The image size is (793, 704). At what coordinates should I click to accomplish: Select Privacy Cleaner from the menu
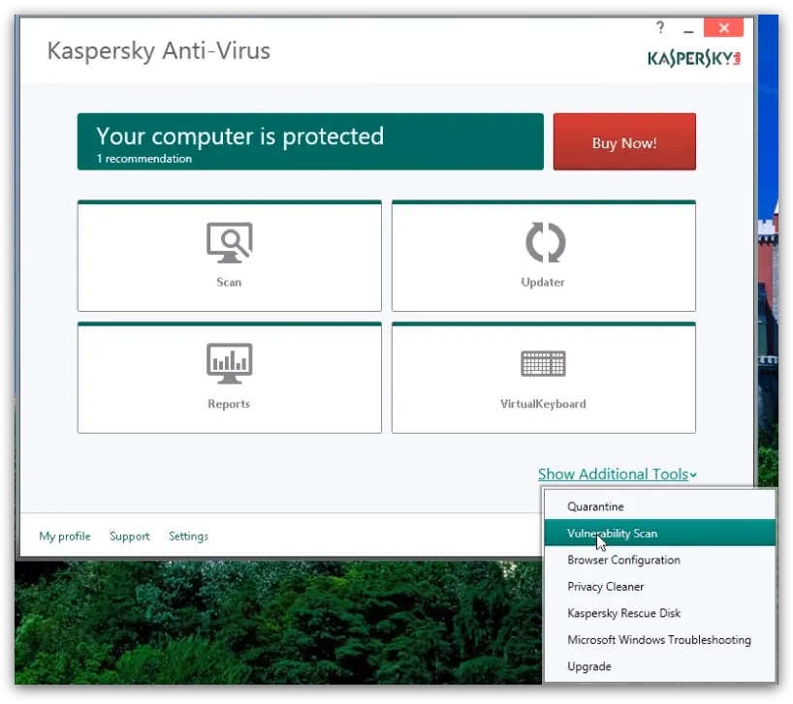point(659,586)
